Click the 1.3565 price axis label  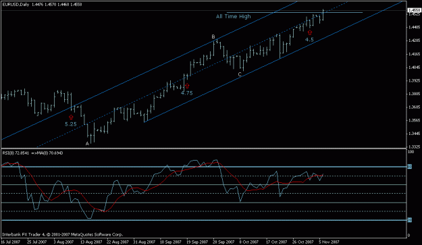(415, 120)
